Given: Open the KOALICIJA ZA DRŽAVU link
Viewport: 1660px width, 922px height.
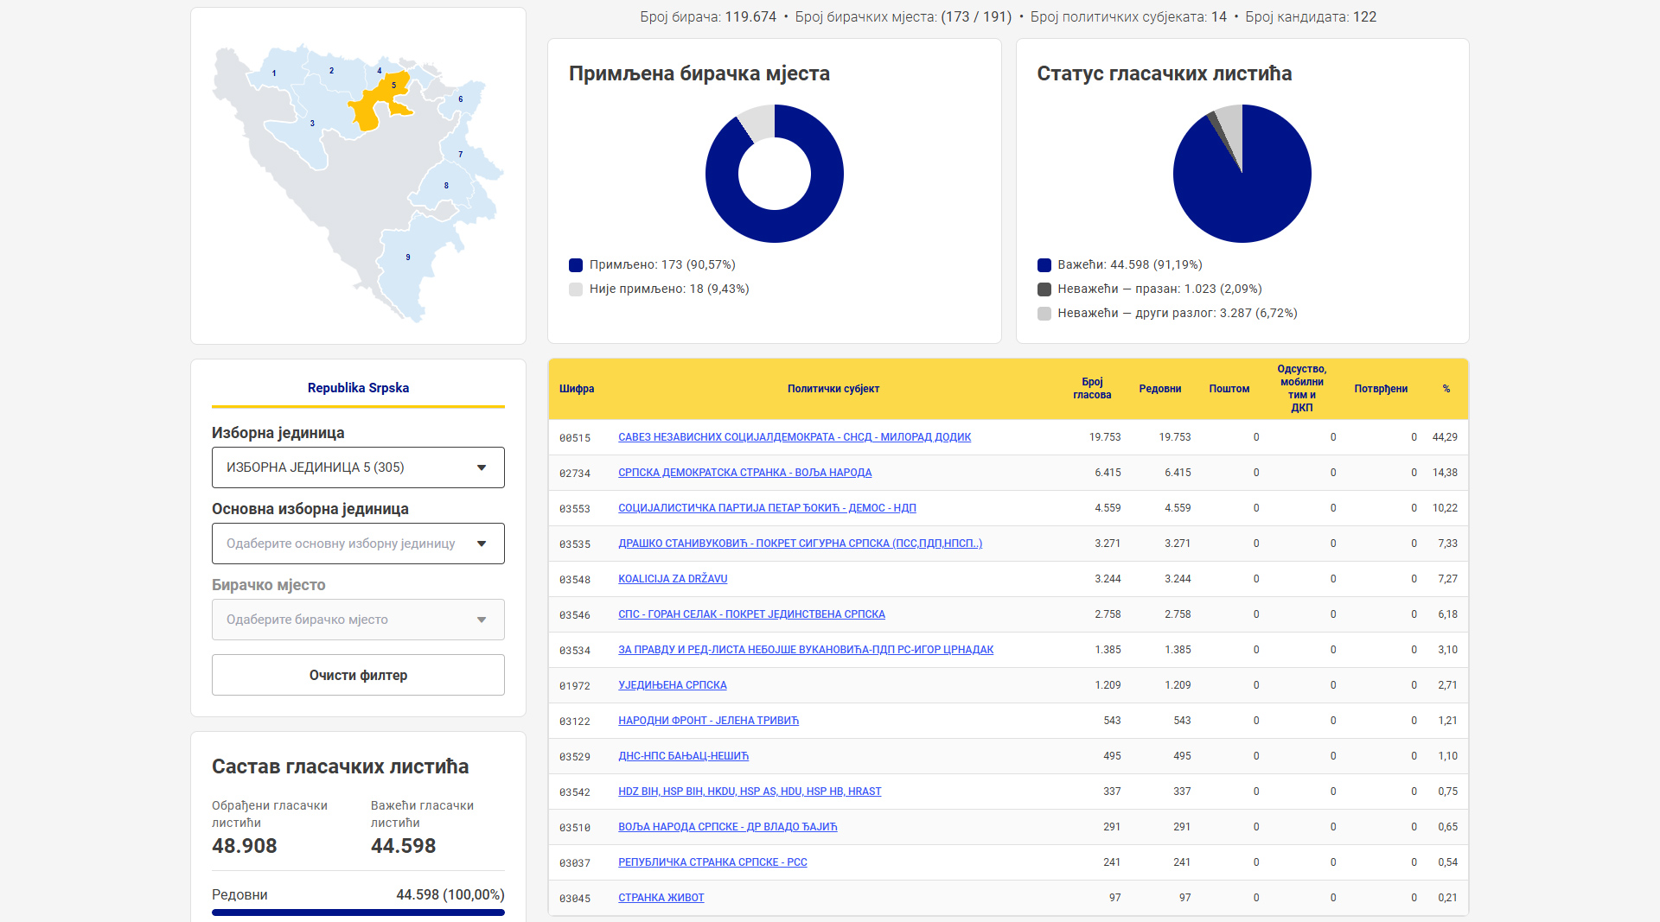Looking at the screenshot, I should pos(673,579).
